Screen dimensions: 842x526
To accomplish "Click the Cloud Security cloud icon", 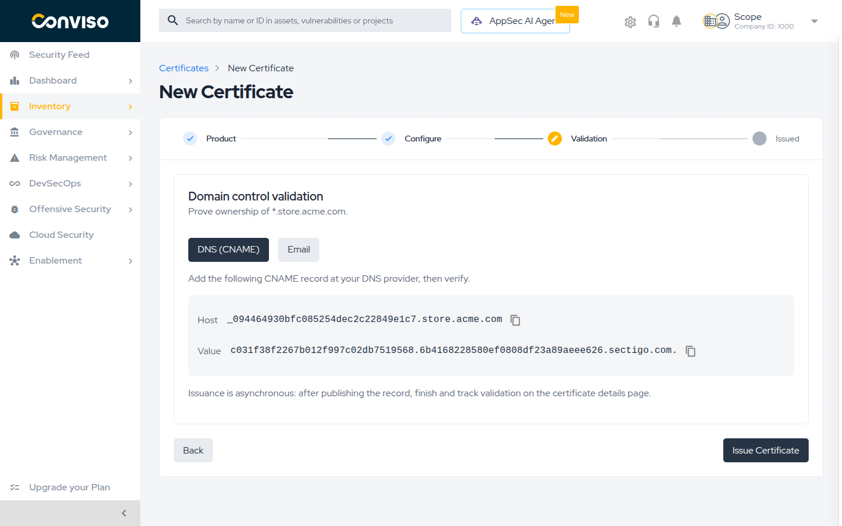I will coord(15,235).
